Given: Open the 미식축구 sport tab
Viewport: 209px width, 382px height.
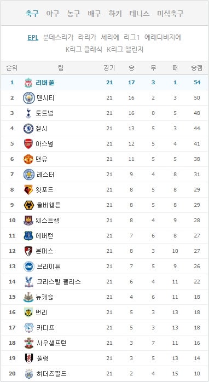Looking at the screenshot, I should pyautogui.click(x=170, y=13).
